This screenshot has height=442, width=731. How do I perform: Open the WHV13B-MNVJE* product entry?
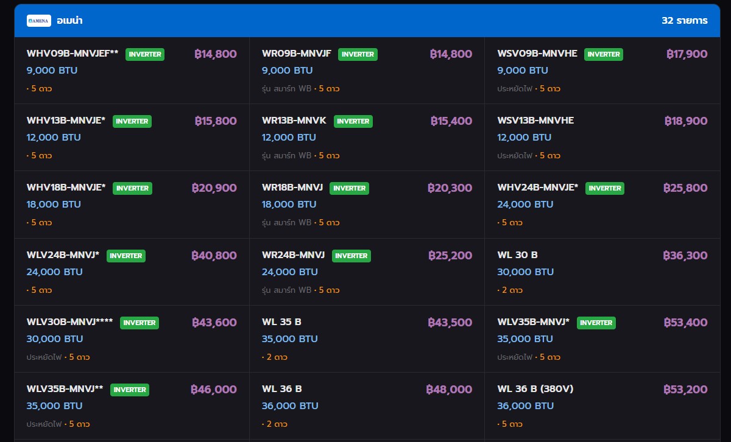(x=132, y=138)
